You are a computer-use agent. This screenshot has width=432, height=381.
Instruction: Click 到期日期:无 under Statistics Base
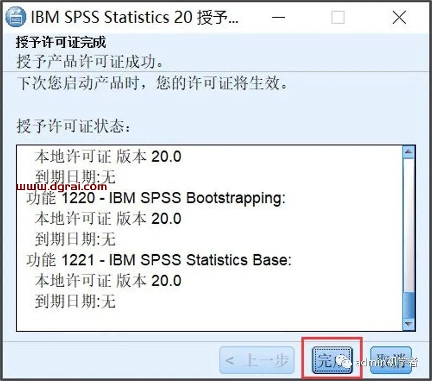pos(75,301)
